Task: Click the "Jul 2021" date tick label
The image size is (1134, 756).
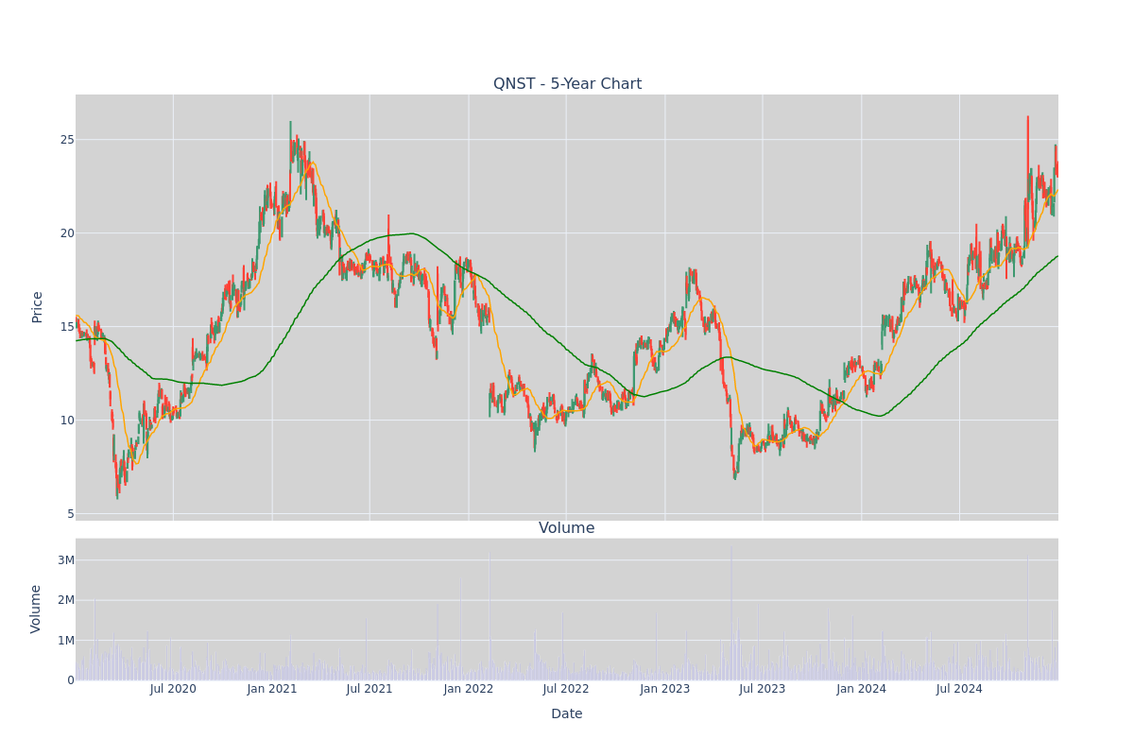Action: 369,689
